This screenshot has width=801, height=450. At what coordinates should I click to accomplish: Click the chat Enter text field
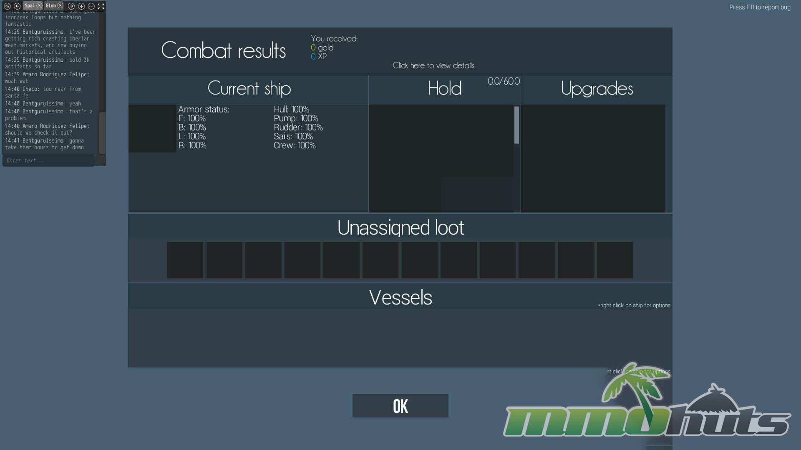(x=48, y=160)
